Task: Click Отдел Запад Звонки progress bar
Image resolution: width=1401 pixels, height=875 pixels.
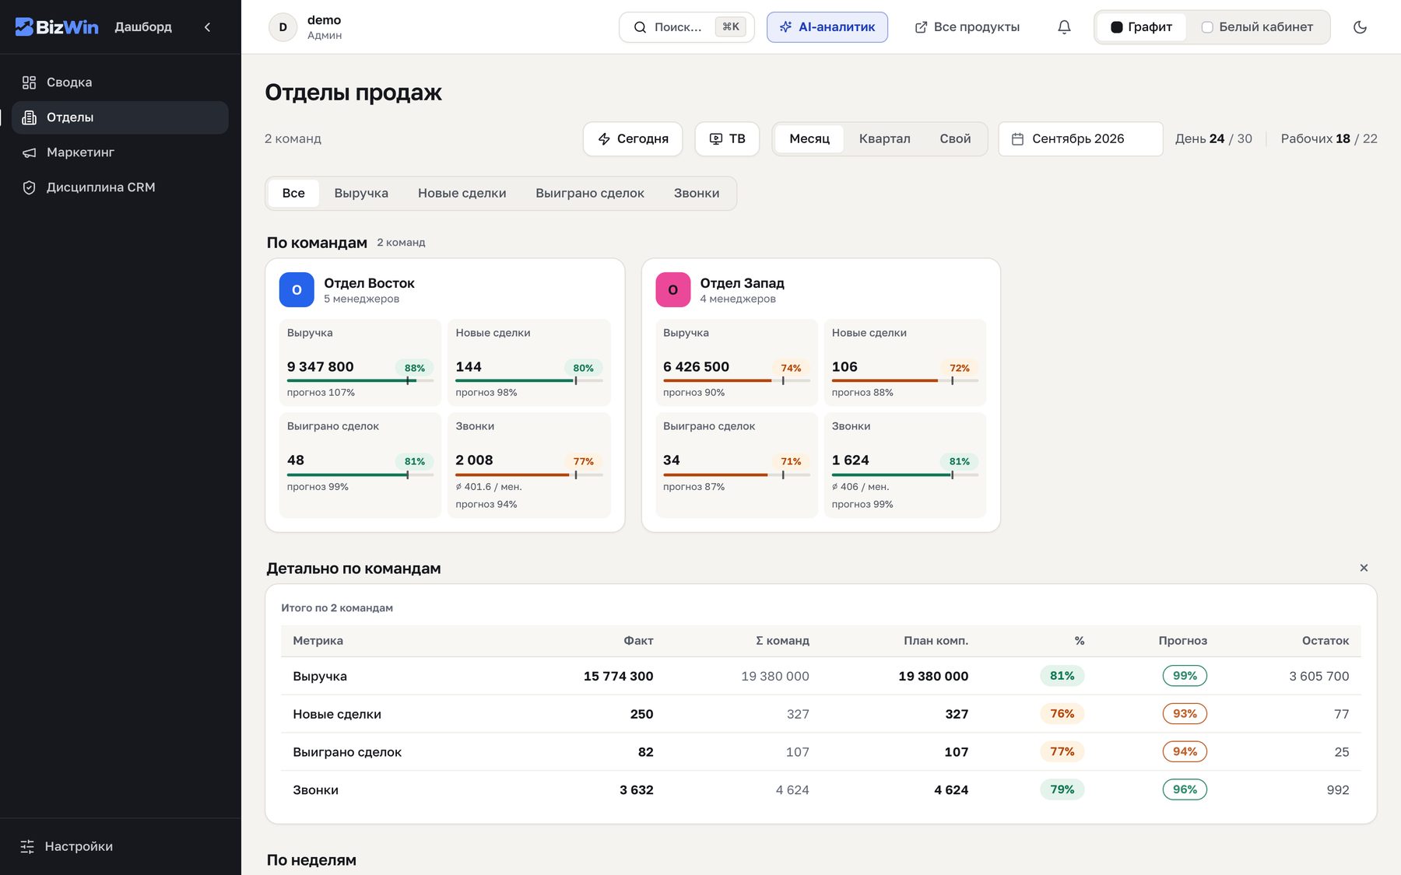Action: (x=904, y=475)
